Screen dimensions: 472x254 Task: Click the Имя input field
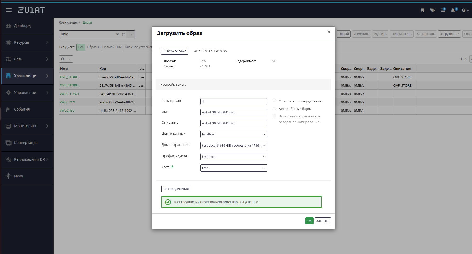point(234,112)
